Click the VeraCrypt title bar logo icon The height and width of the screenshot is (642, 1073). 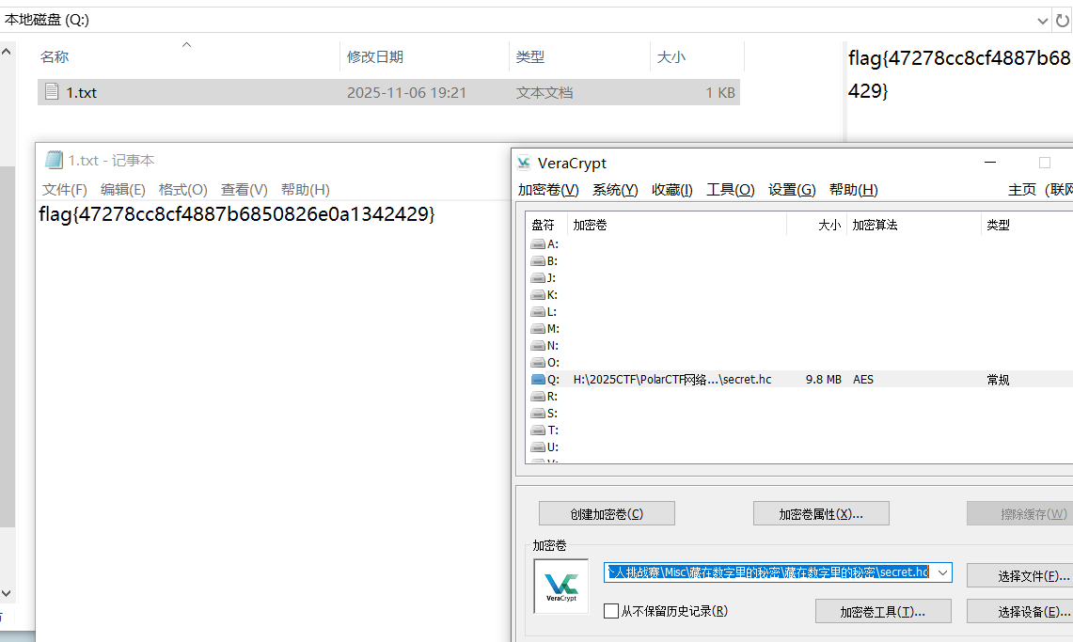(524, 163)
